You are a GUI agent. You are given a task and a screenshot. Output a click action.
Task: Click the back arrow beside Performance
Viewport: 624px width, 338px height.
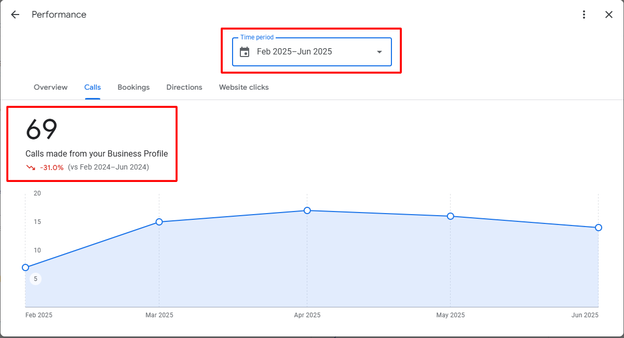point(15,15)
